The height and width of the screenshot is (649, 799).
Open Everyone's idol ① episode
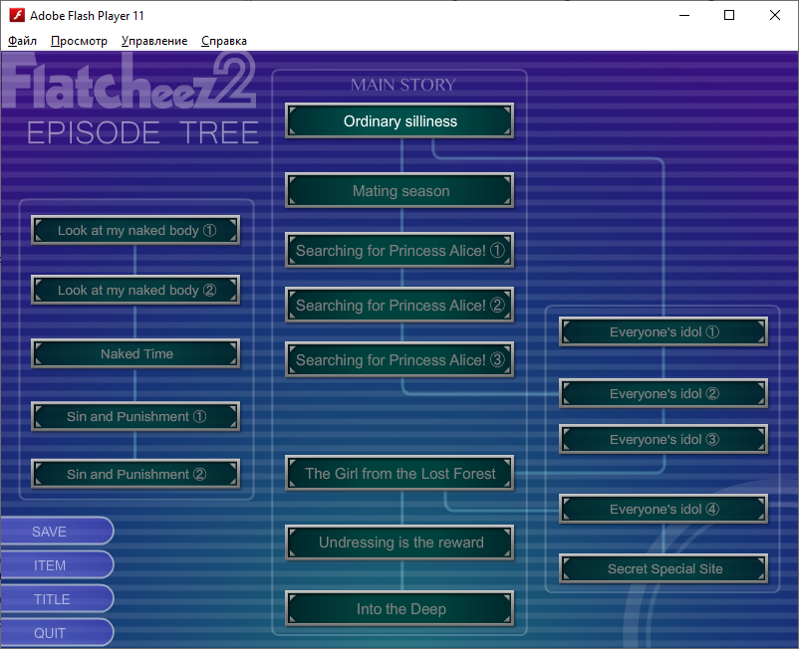click(664, 331)
